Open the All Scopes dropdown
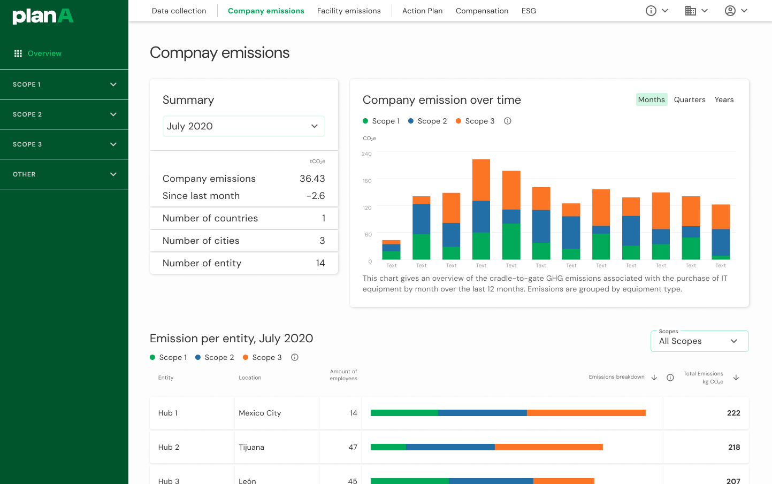 click(x=699, y=341)
